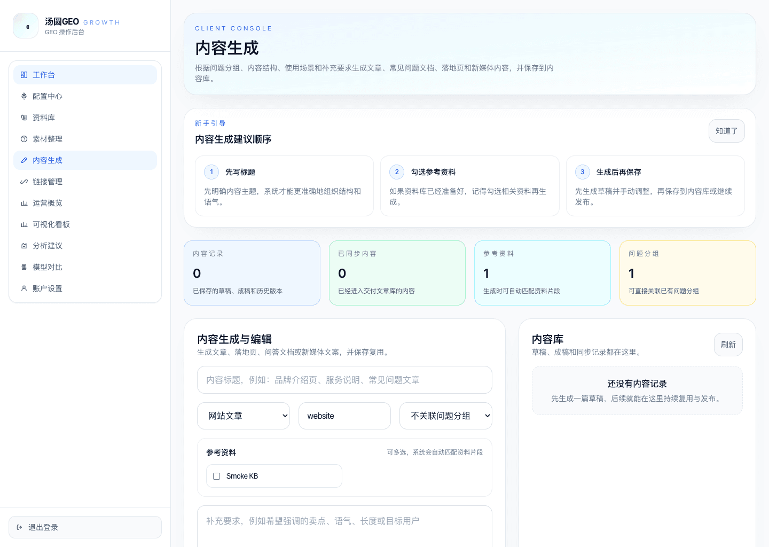Viewport: 769px width, 547px height.
Task: Open 资料库 via its book icon
Action: (x=24, y=118)
